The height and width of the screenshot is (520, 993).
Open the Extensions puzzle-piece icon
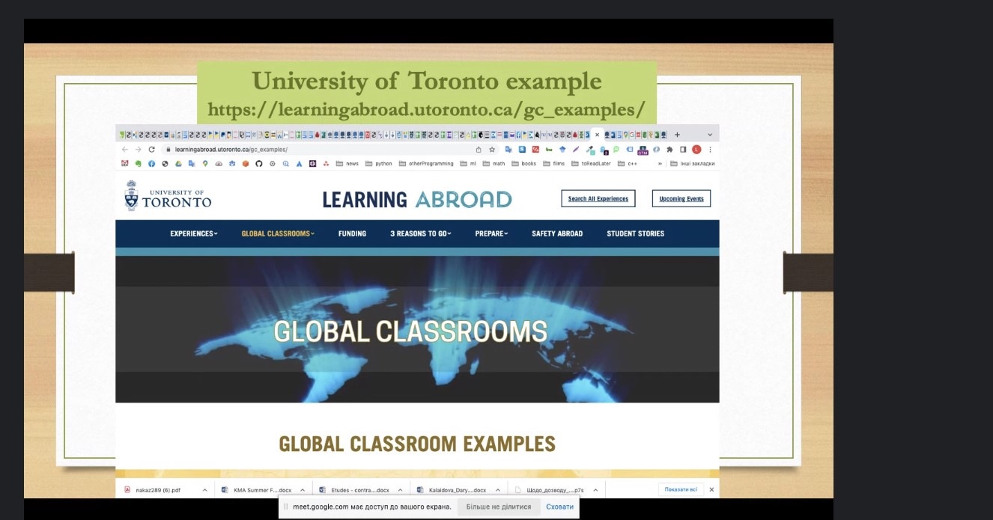[x=669, y=150]
